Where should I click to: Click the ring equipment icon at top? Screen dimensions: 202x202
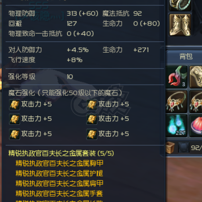coord(180,5)
